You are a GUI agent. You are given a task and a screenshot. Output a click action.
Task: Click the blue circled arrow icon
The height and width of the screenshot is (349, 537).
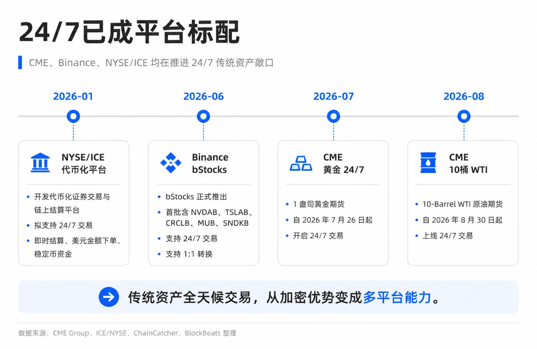tap(109, 297)
